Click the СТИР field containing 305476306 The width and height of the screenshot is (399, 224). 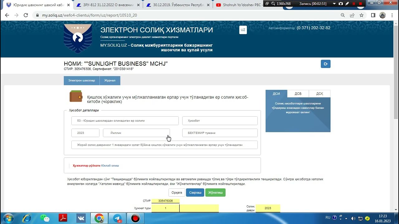click(x=166, y=201)
